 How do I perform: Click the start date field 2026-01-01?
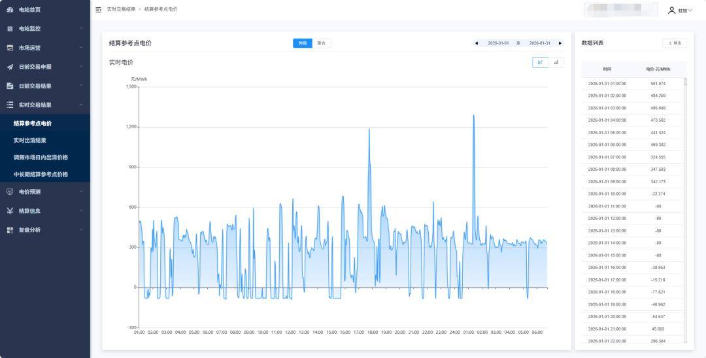[498, 43]
